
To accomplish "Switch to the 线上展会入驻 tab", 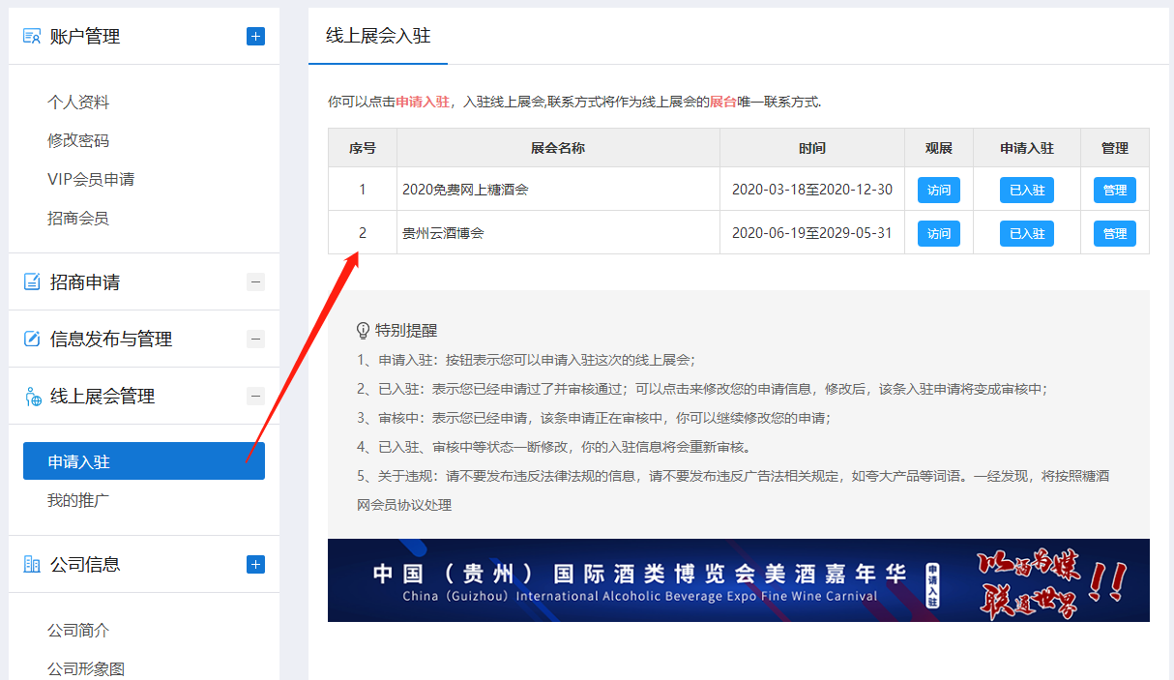I will point(378,37).
